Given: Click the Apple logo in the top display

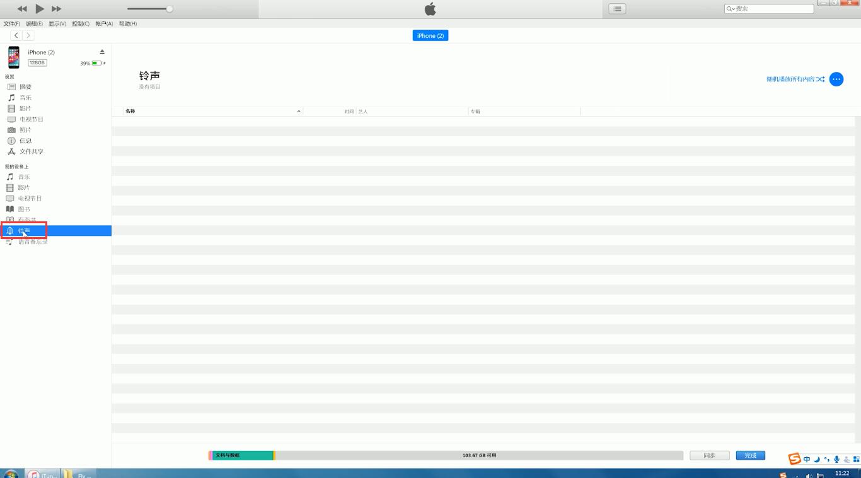Looking at the screenshot, I should point(430,9).
